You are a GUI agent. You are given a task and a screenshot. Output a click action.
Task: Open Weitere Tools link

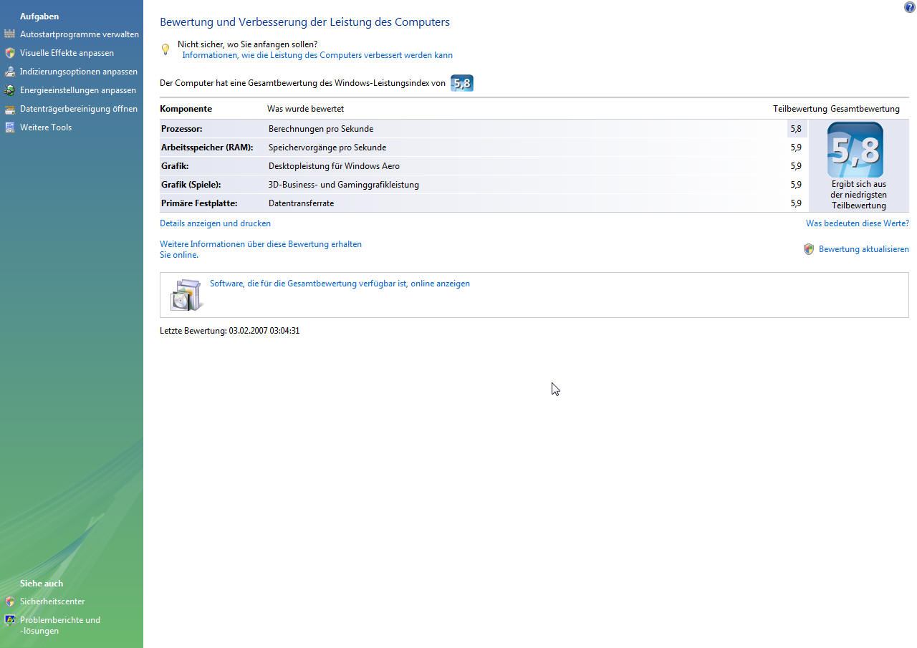pyautogui.click(x=46, y=127)
